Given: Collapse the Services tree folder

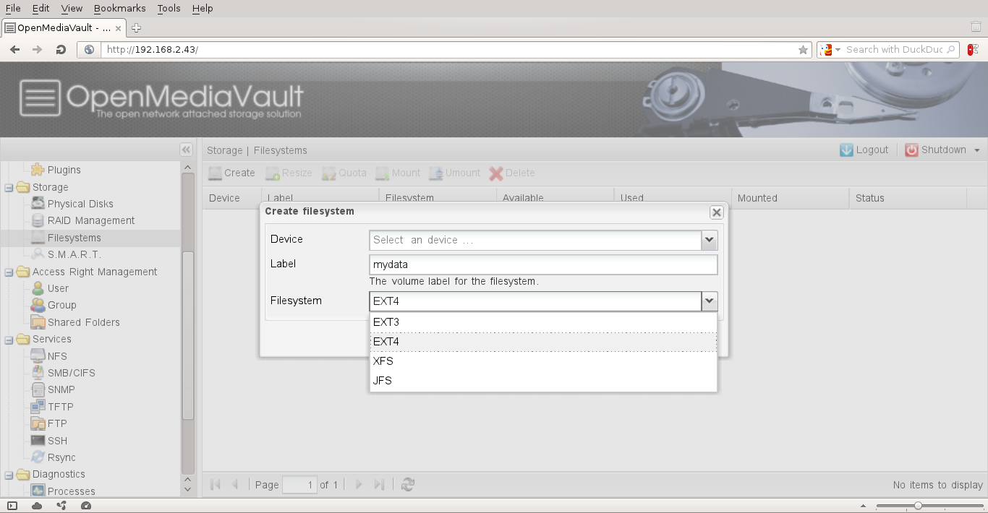Looking at the screenshot, I should pos(9,339).
